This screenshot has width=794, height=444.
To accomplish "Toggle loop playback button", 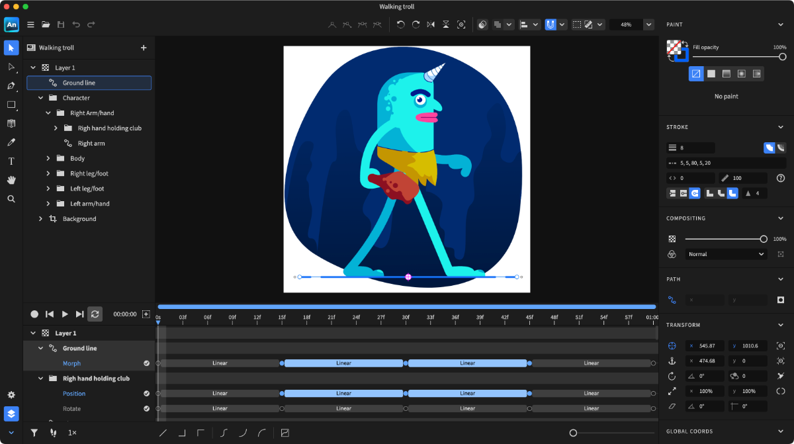I will 95,314.
